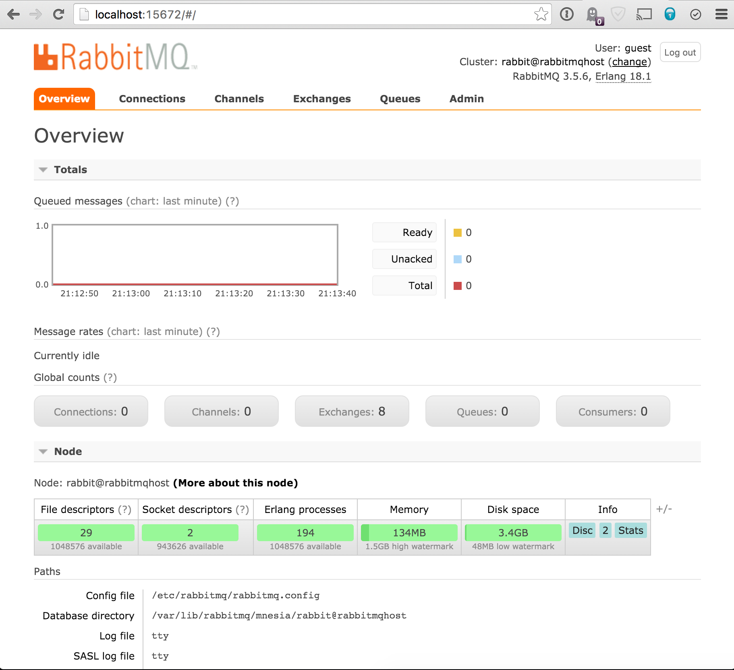Viewport: 734px width, 670px height.
Task: Click the Unacked legend label
Action: point(404,259)
